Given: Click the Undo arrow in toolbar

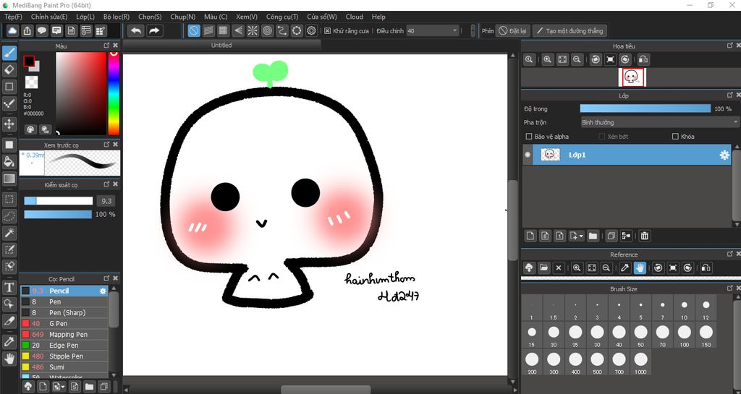Looking at the screenshot, I should (x=135, y=31).
